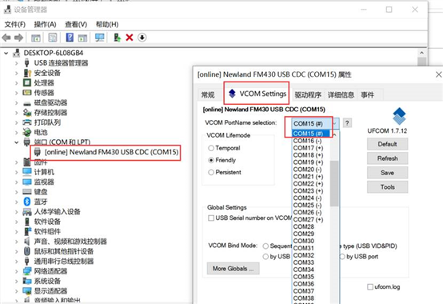Click the Default button

(387, 144)
